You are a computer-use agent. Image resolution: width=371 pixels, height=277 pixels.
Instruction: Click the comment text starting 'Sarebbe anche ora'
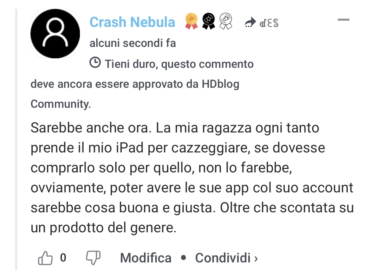(192, 178)
